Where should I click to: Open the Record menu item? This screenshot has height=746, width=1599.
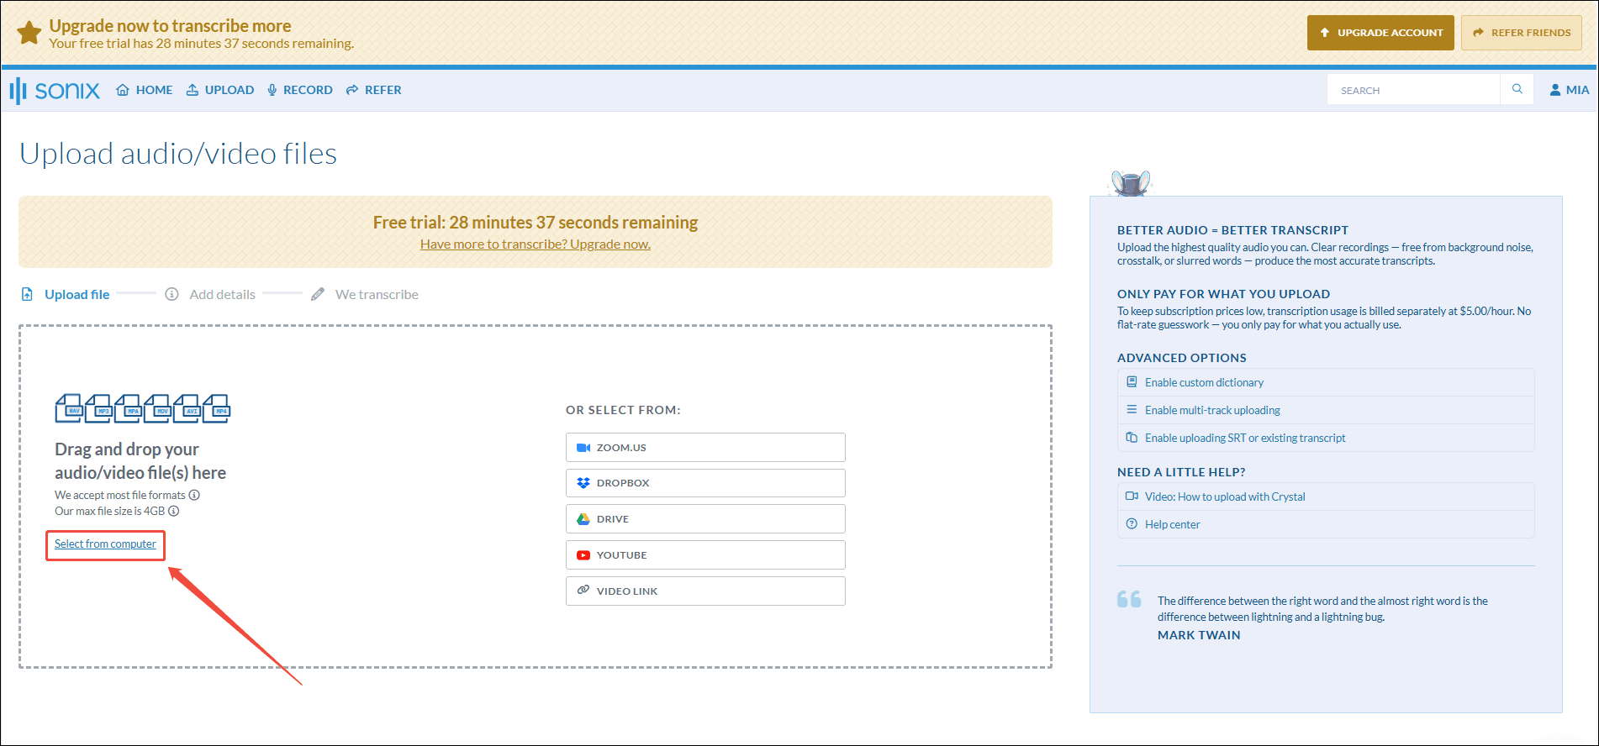coord(300,90)
